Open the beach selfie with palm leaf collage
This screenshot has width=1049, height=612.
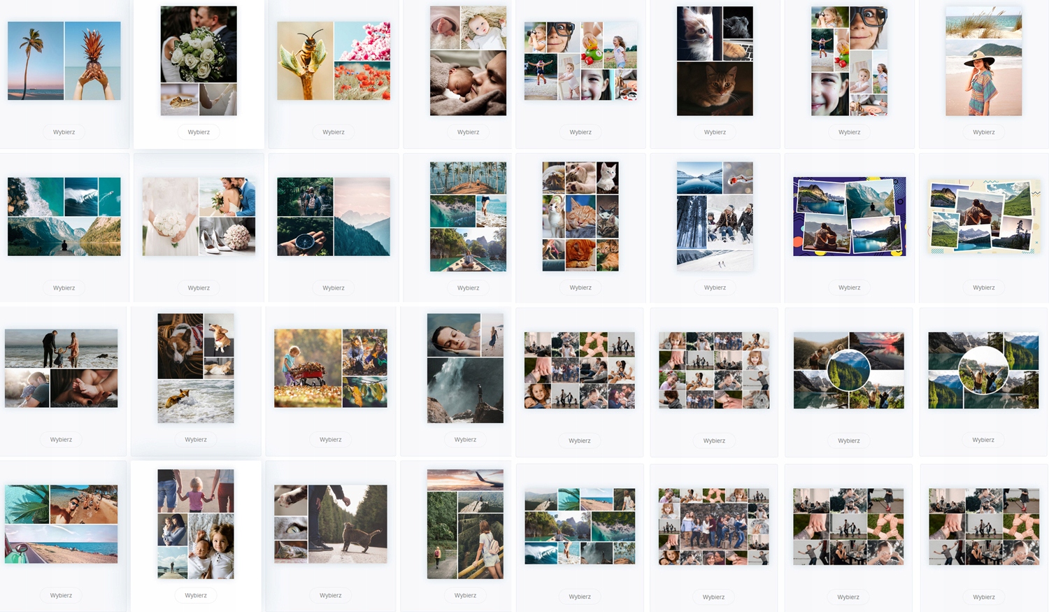[62, 525]
